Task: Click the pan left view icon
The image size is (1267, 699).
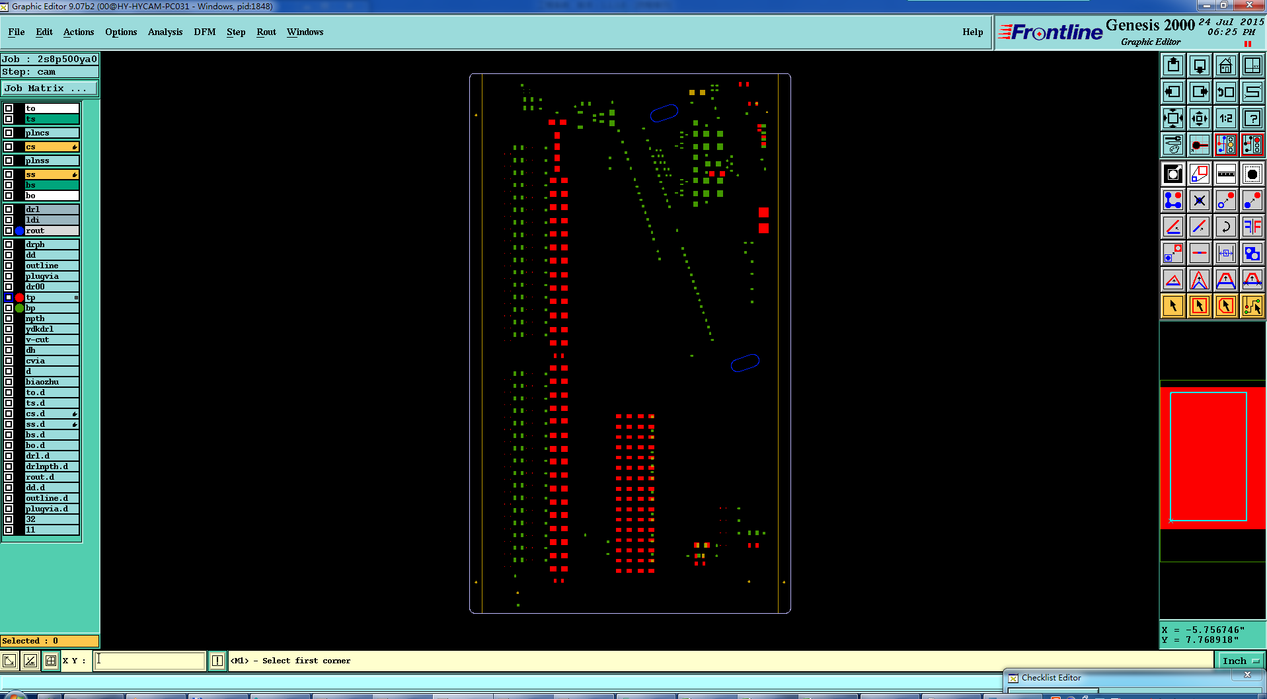Action: 1173,92
